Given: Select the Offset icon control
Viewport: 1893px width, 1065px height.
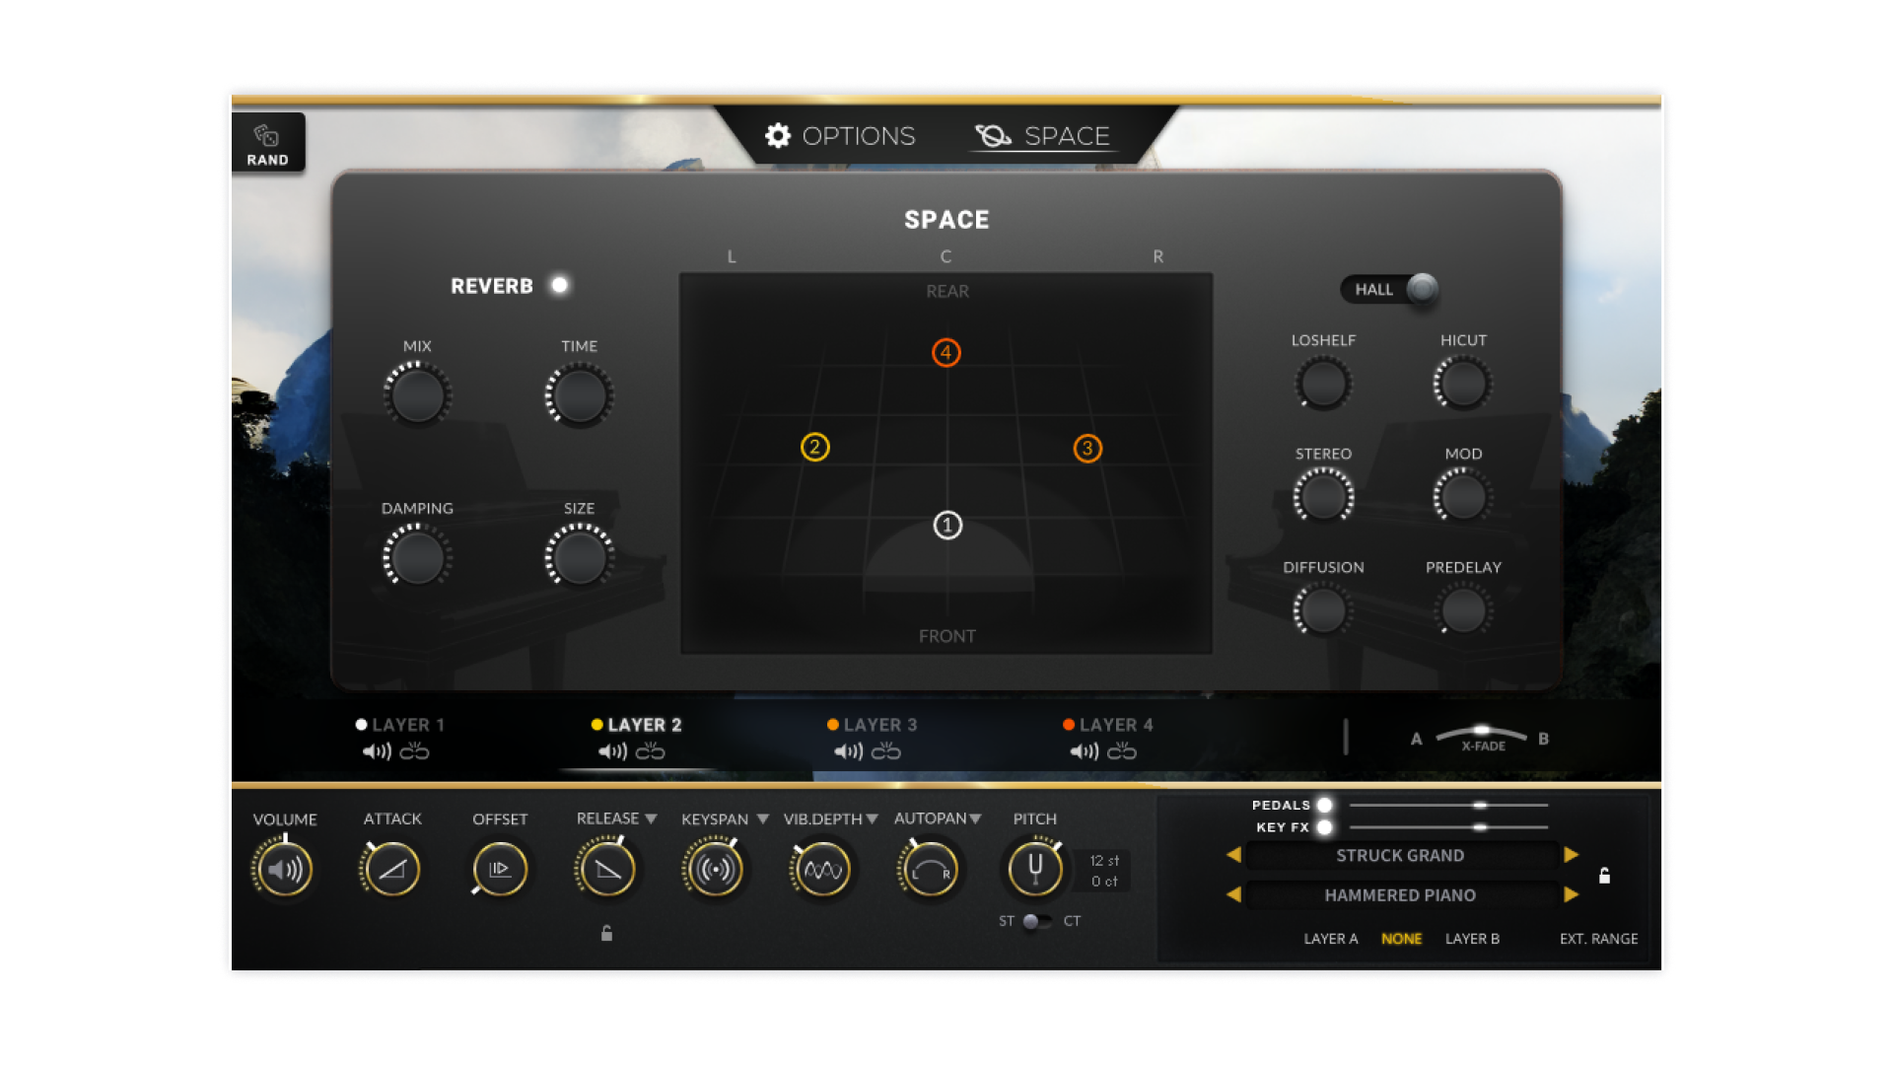Looking at the screenshot, I should [499, 870].
